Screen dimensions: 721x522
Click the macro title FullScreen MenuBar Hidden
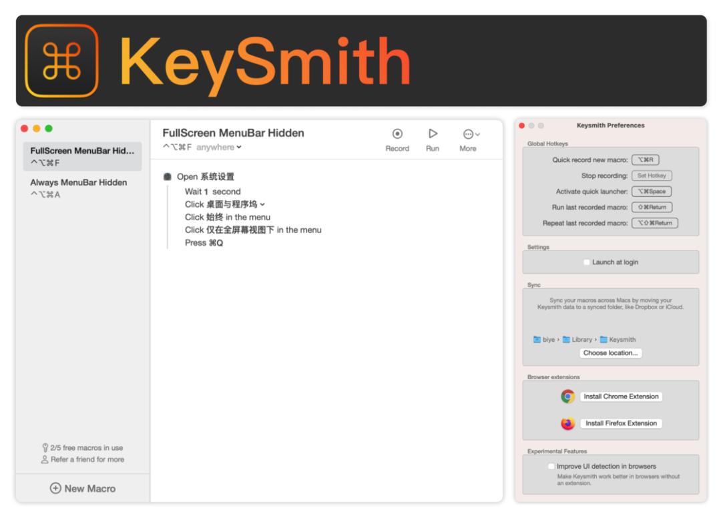click(234, 133)
